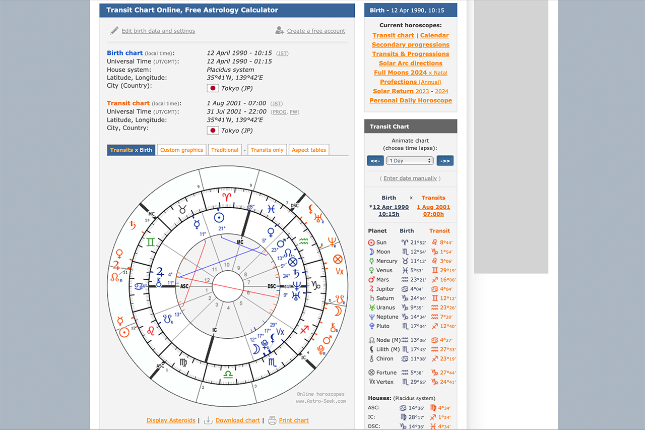Click 'Print chart' link

pos(294,420)
